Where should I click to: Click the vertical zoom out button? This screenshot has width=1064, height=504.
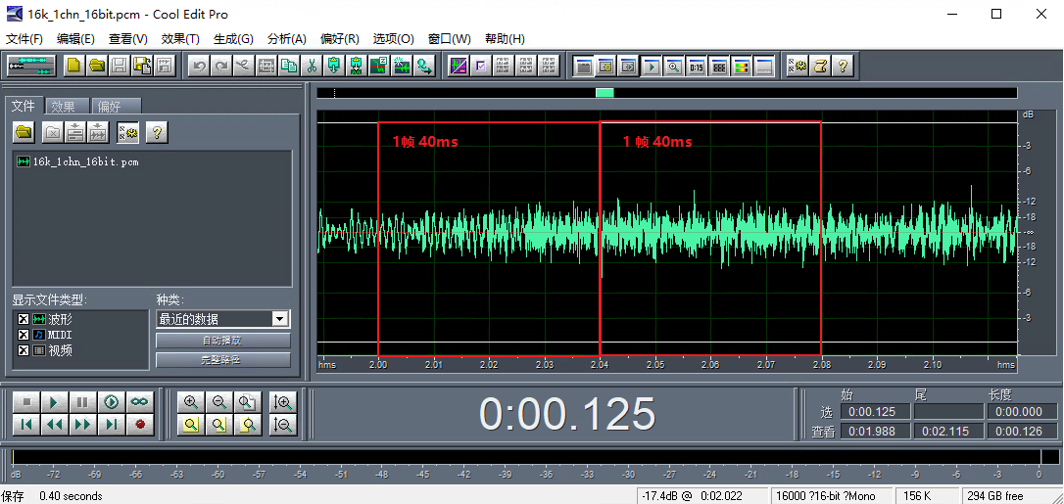coord(283,425)
